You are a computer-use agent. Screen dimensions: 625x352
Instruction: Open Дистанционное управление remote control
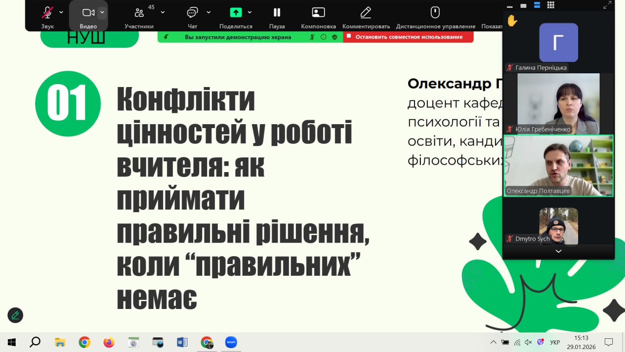[435, 13]
